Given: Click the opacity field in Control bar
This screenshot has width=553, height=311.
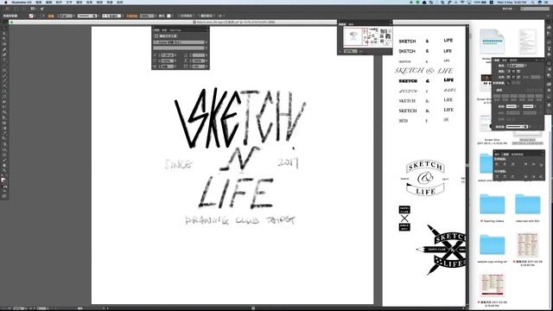Looking at the screenshot, I should coord(147,16).
